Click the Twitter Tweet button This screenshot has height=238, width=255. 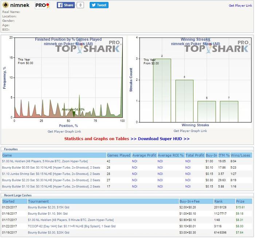tap(99, 5)
